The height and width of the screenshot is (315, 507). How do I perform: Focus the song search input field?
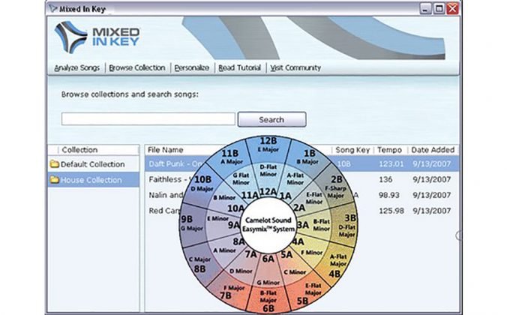(x=148, y=119)
